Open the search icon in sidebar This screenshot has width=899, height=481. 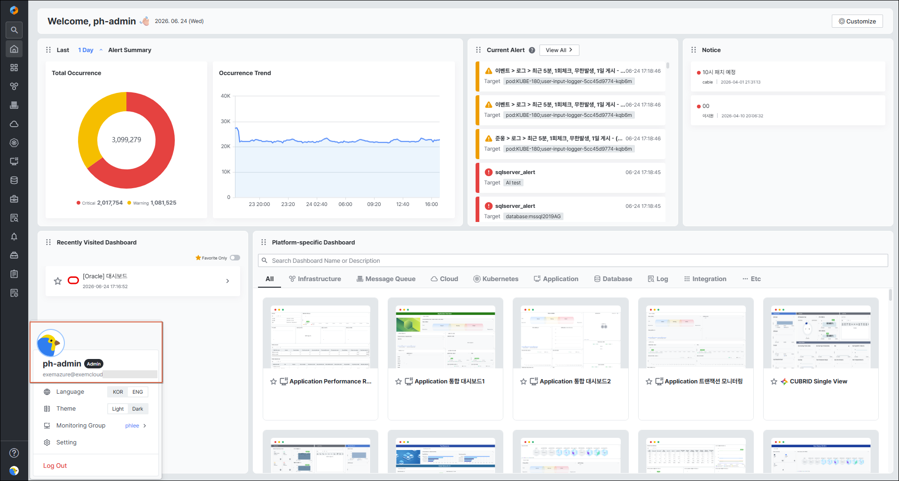pos(14,30)
